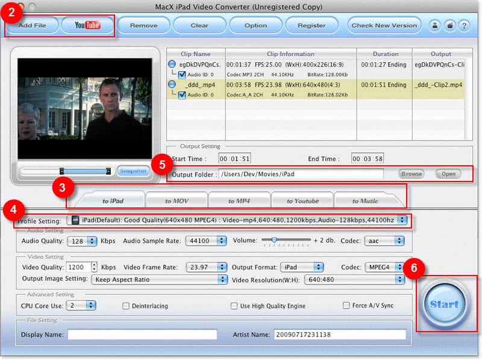Viewport: 482px width, 360px height.
Task: Open the Video Resolution dropdown
Action: pos(354,279)
